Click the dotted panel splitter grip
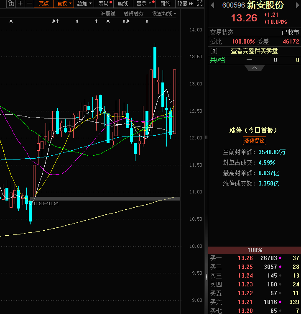Image resolution: width=301 pixels, height=314 pixels. pos(207,137)
